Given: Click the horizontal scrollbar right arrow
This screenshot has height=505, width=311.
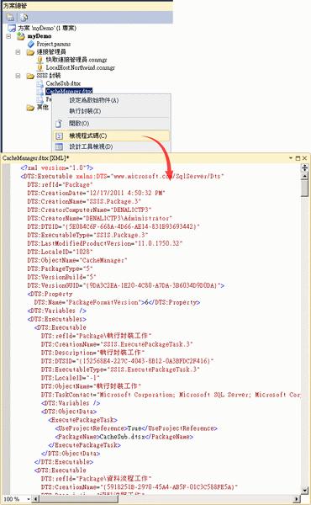Looking at the screenshot, I should coord(298,499).
